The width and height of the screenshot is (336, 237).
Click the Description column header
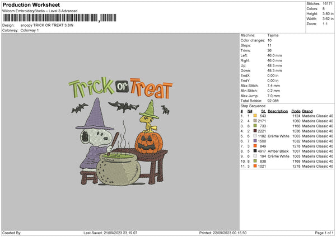277,111
